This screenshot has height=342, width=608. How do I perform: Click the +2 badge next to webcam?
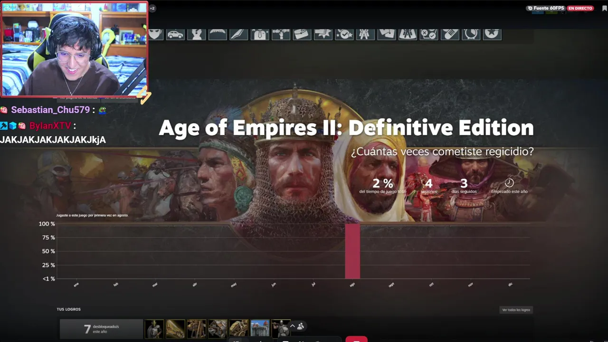pyautogui.click(x=152, y=8)
